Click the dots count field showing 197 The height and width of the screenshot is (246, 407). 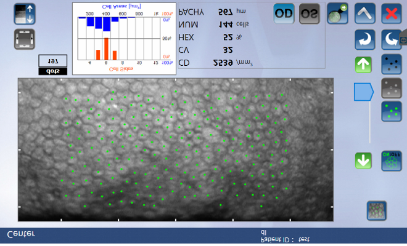point(52,61)
